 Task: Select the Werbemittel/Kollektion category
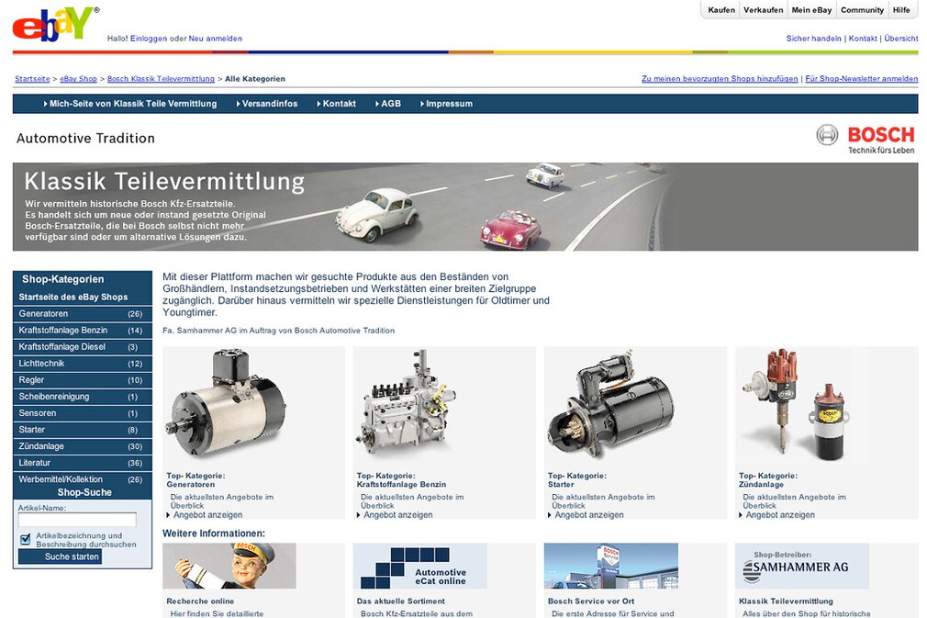(83, 479)
